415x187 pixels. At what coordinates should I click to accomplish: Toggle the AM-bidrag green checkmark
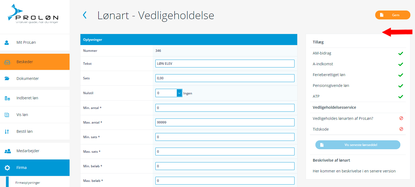(x=401, y=53)
